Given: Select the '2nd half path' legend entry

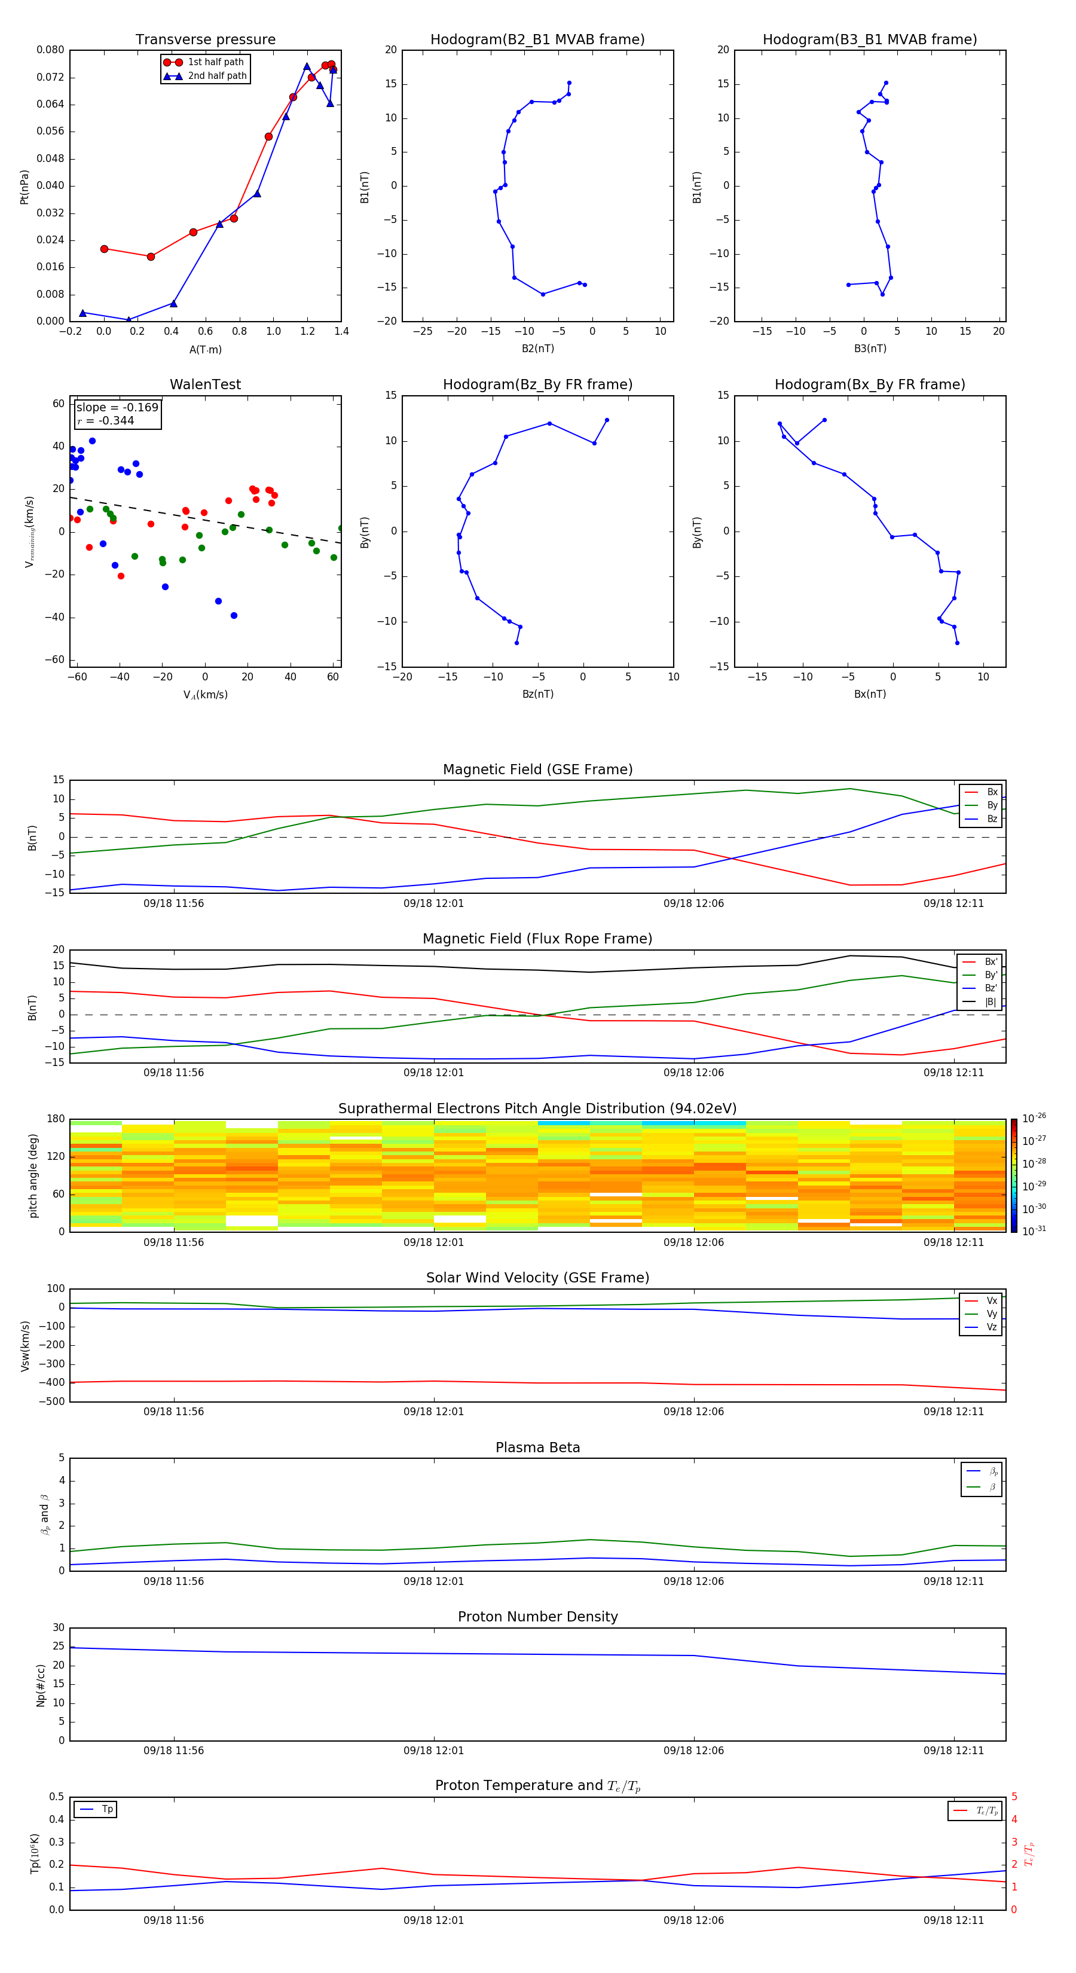Looking at the screenshot, I should tap(205, 76).
